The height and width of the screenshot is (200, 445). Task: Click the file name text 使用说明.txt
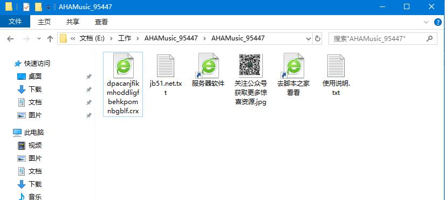(336, 88)
